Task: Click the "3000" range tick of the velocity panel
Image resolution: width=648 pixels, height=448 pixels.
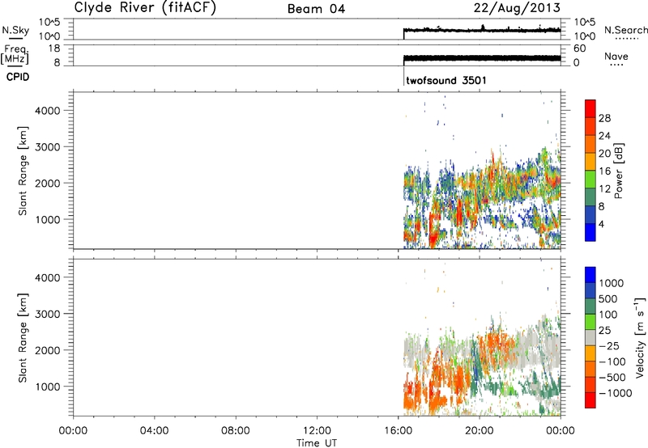Action: coord(48,314)
